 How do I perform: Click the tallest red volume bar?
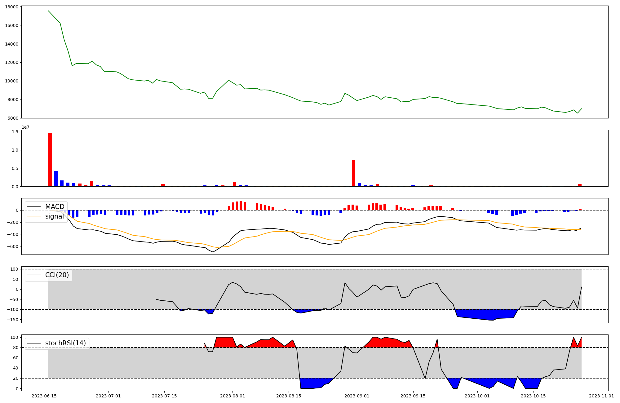pos(50,160)
